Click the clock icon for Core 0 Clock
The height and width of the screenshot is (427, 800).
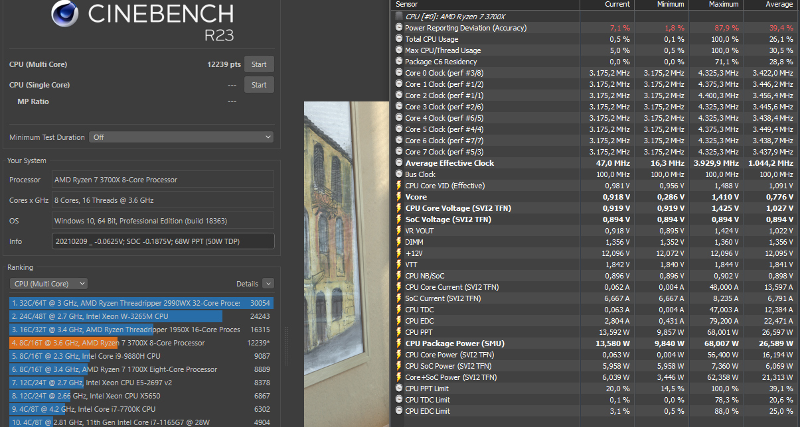[399, 73]
